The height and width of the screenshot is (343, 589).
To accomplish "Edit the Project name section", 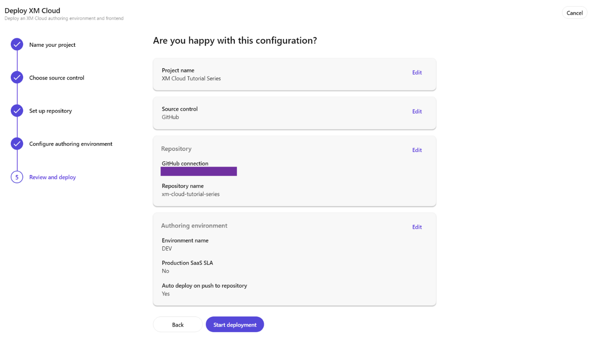I will click(417, 73).
